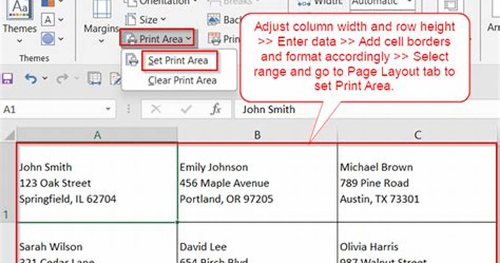Open Undo history dropdown arrow
This screenshot has height=263, width=500.
click(x=45, y=78)
